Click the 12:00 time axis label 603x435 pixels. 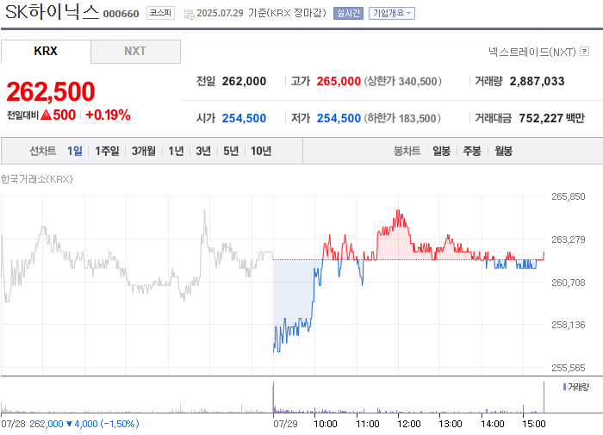click(409, 424)
